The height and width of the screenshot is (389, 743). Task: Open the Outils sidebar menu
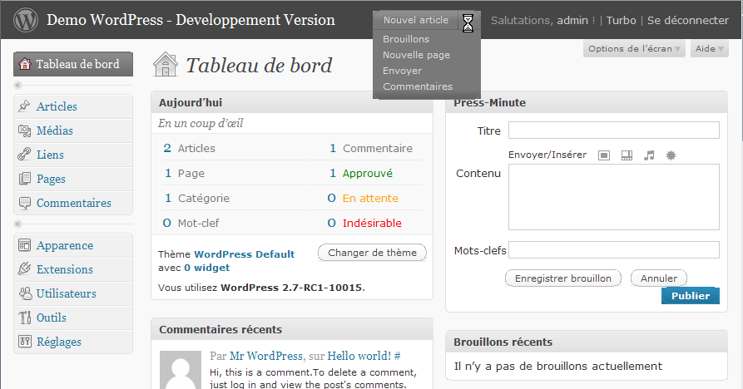pyautogui.click(x=73, y=318)
